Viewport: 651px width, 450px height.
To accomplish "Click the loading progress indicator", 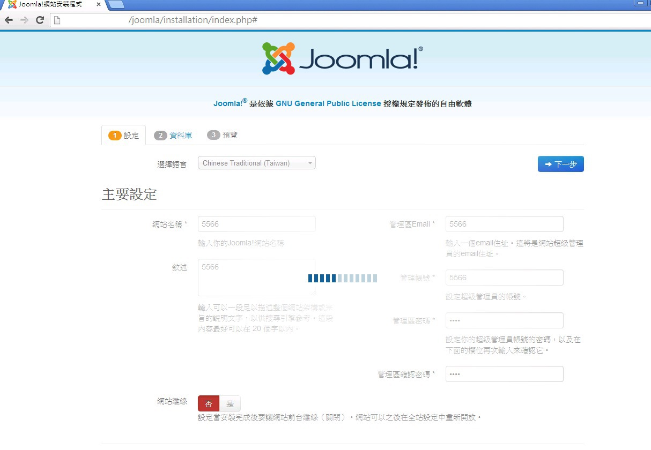I will coord(343,278).
